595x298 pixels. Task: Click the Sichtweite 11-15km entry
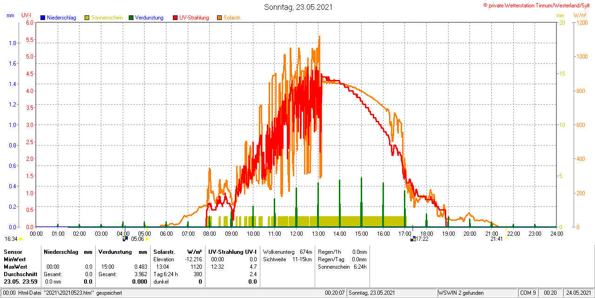pyautogui.click(x=287, y=259)
